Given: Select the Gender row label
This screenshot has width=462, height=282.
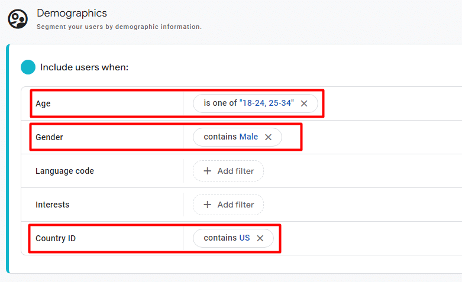Looking at the screenshot, I should pos(49,137).
